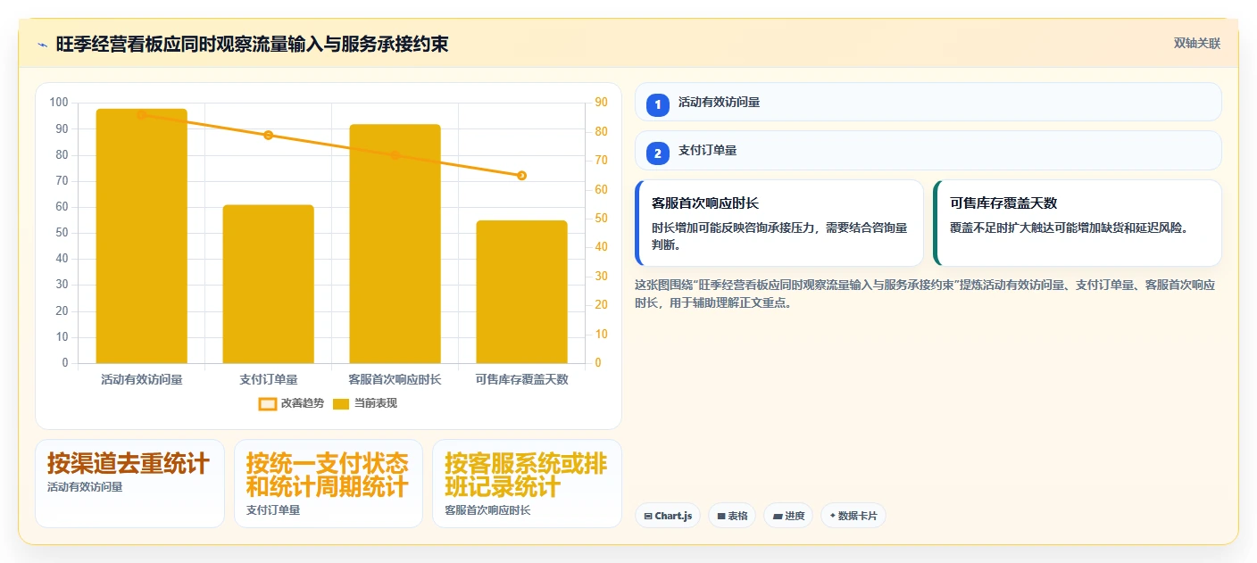This screenshot has height=563, width=1257.
Task: Click the number 1 badge icon
Action: [658, 104]
